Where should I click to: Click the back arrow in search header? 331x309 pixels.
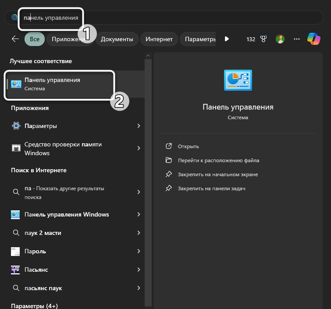(x=15, y=39)
